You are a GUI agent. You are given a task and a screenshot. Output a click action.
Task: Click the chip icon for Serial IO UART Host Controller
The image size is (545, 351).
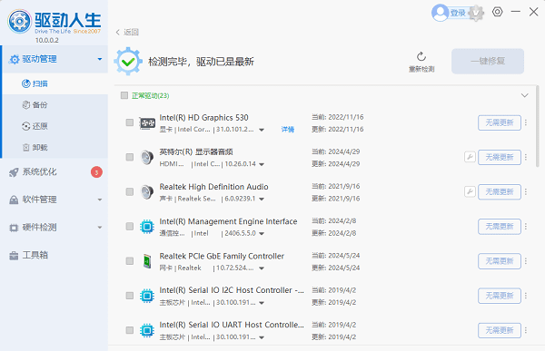pos(147,330)
